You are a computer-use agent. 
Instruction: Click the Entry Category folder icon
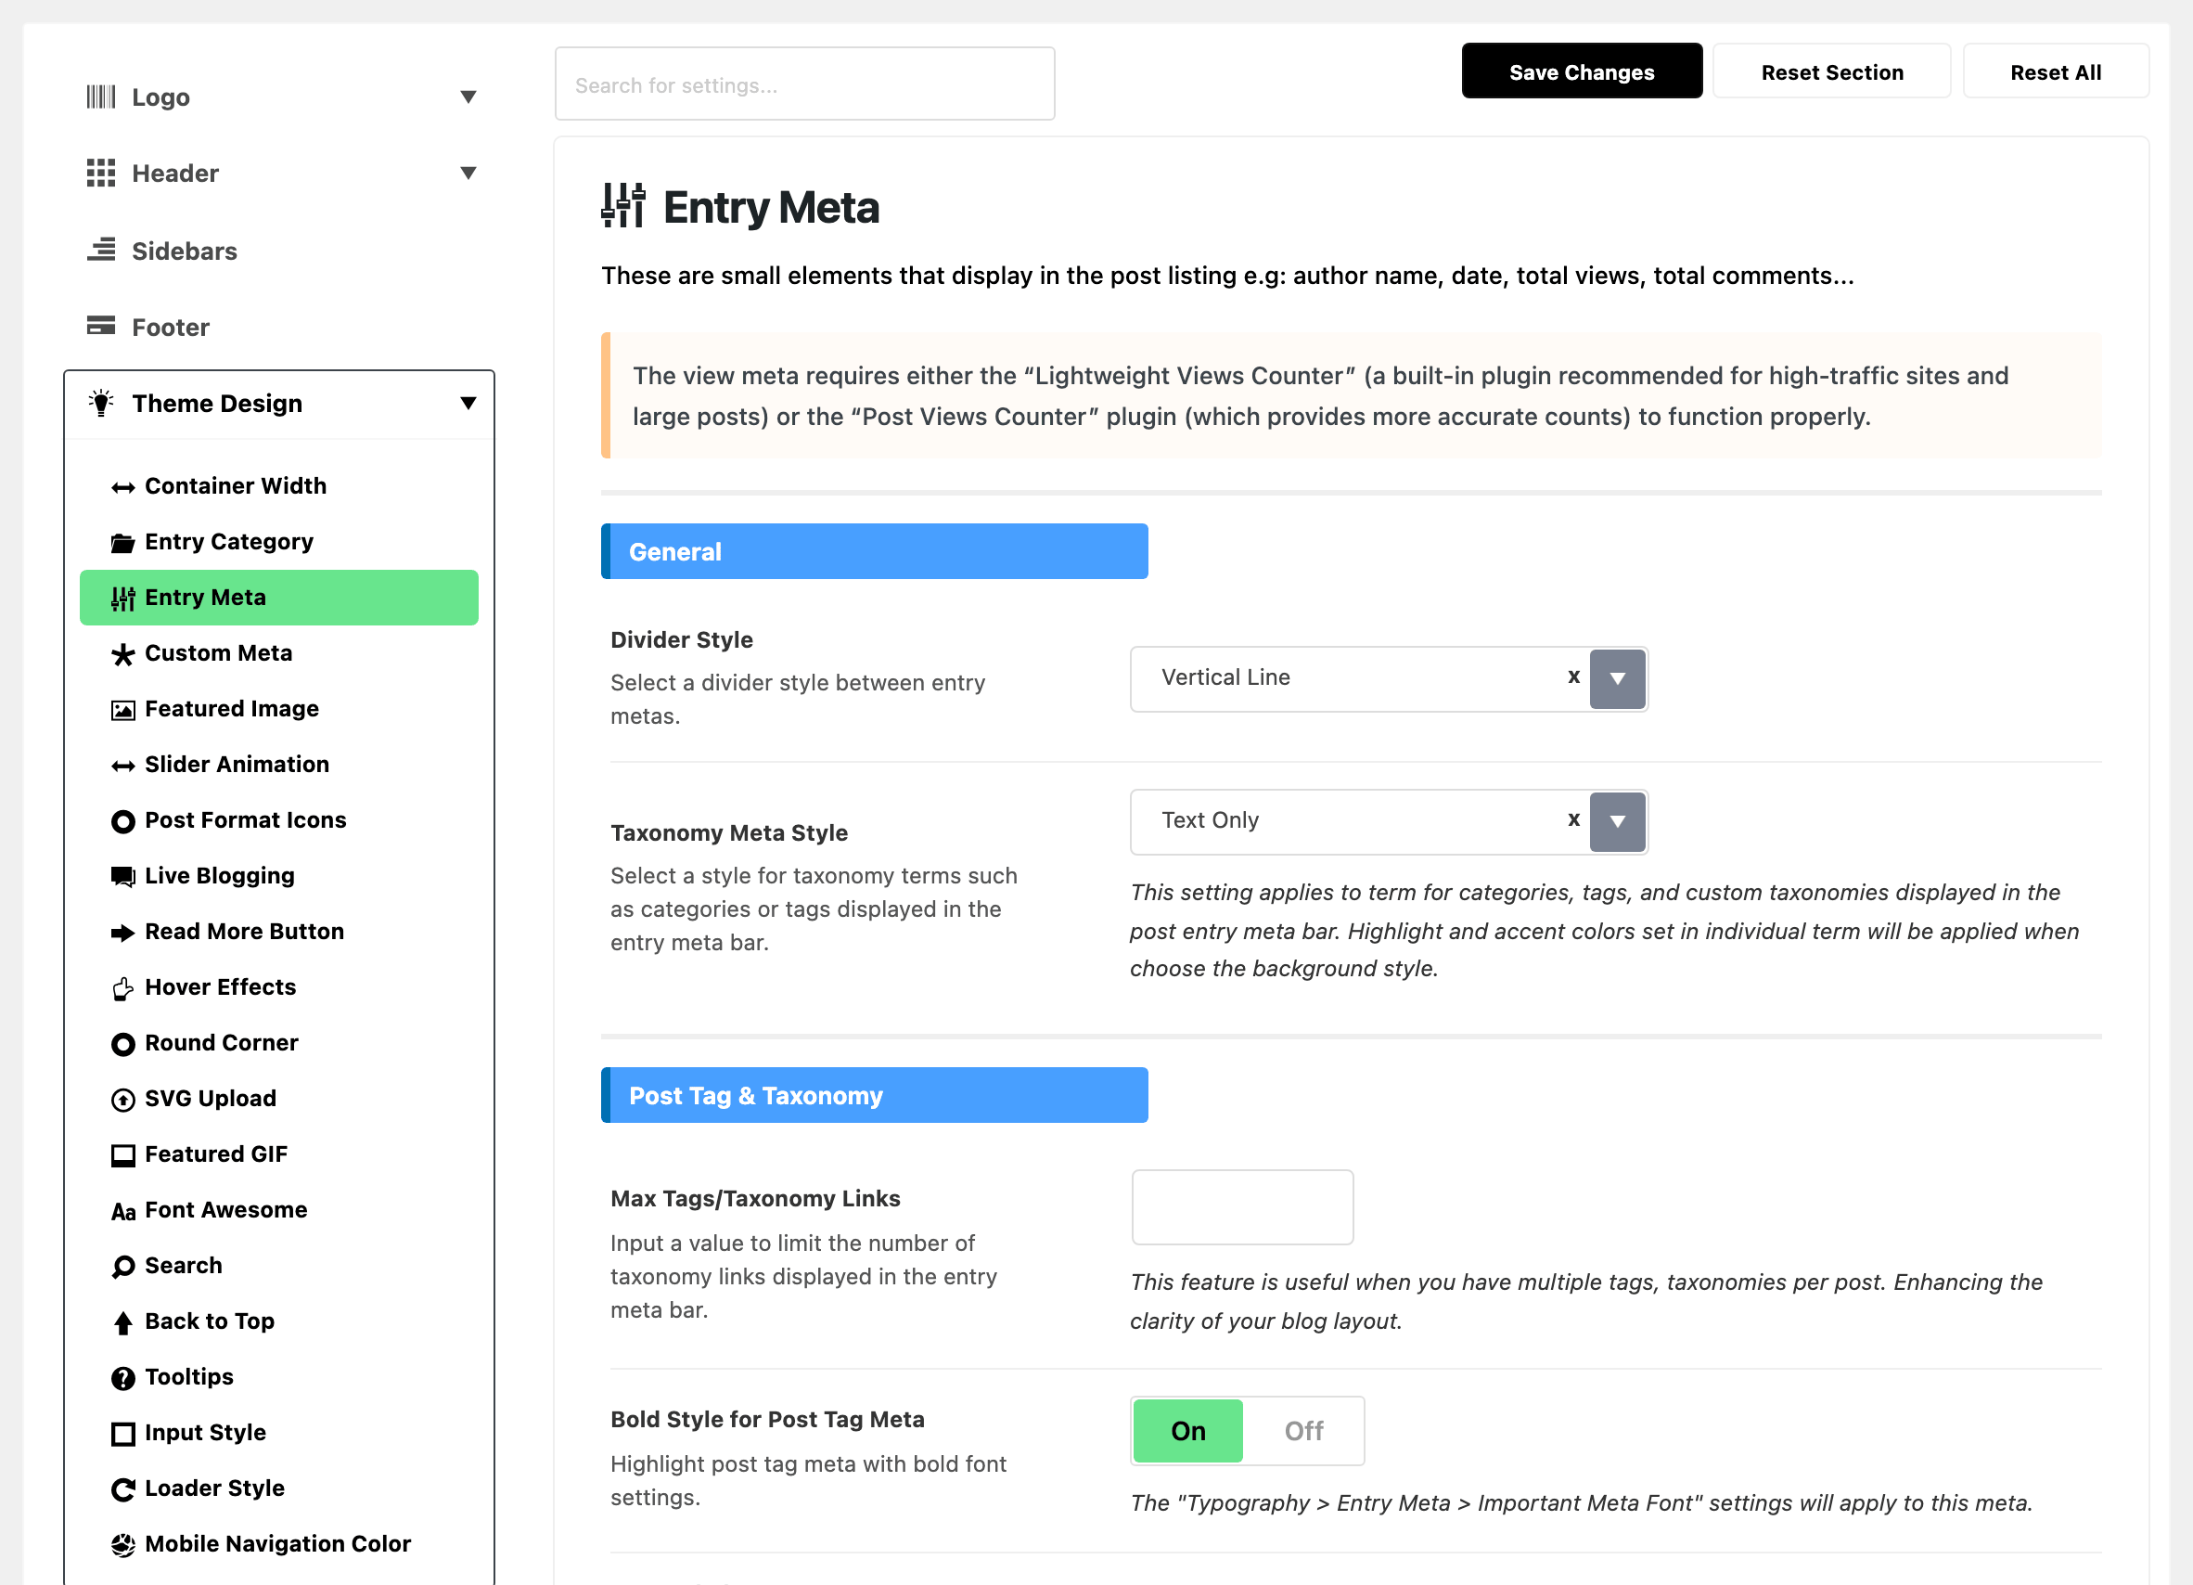(x=122, y=543)
